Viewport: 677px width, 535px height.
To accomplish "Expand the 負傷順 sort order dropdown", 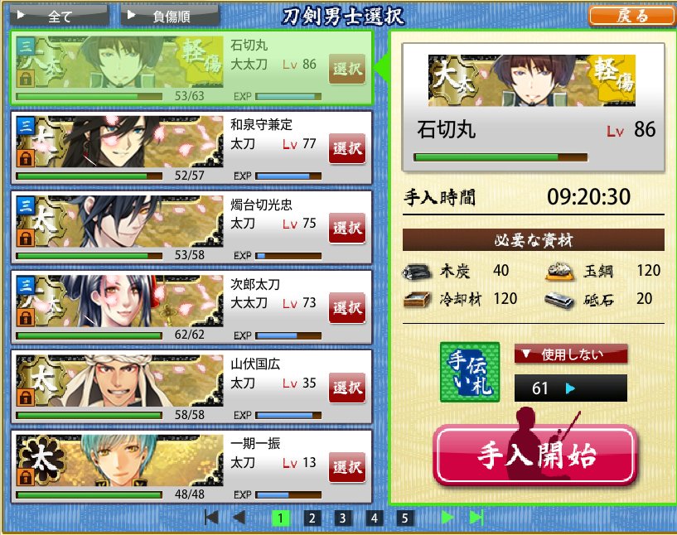I will pos(171,16).
